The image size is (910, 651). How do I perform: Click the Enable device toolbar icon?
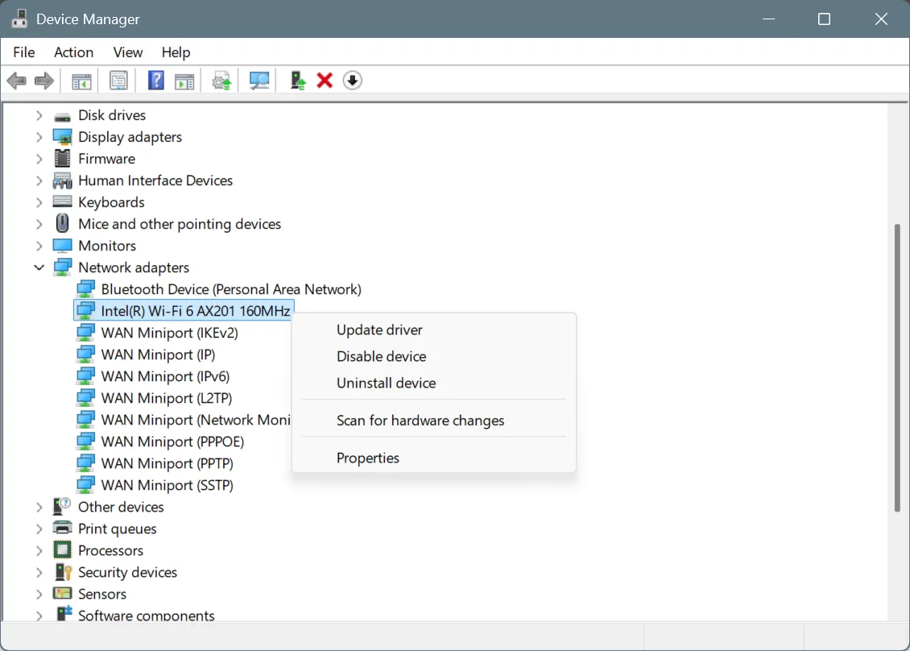298,81
